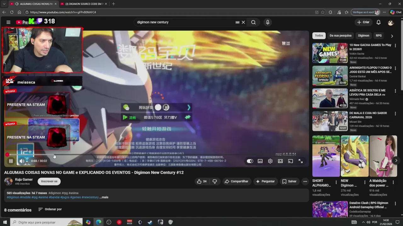Switch to 'DIGIMON SOURCE CODE' browser tab
Image resolution: width=403 pixels, height=226 pixels.
(83, 4)
